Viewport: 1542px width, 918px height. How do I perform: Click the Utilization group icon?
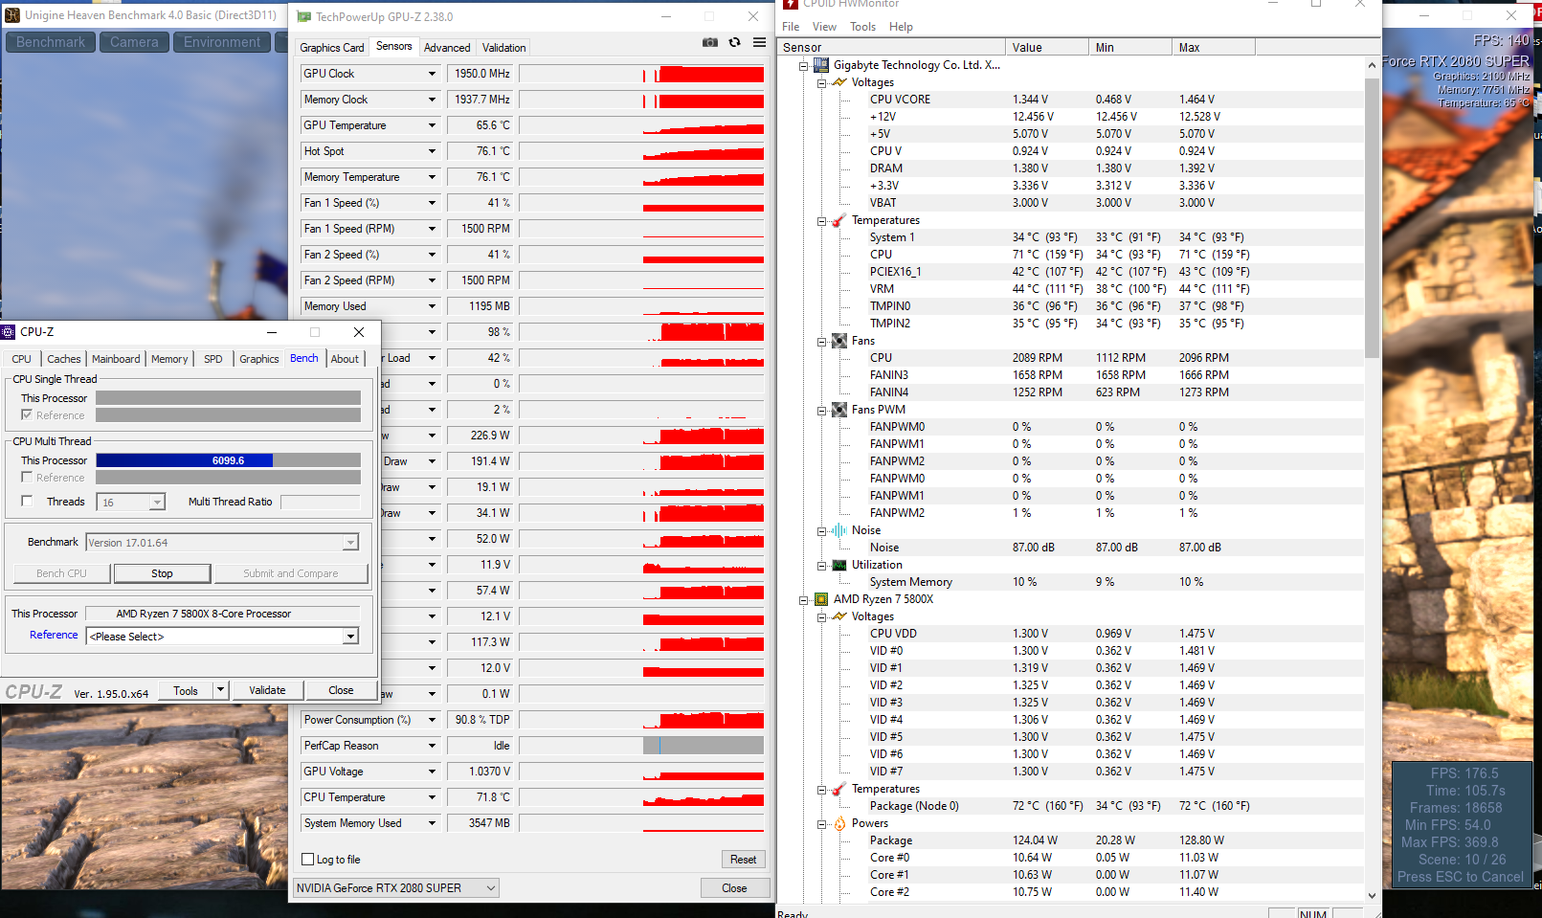[x=839, y=565]
